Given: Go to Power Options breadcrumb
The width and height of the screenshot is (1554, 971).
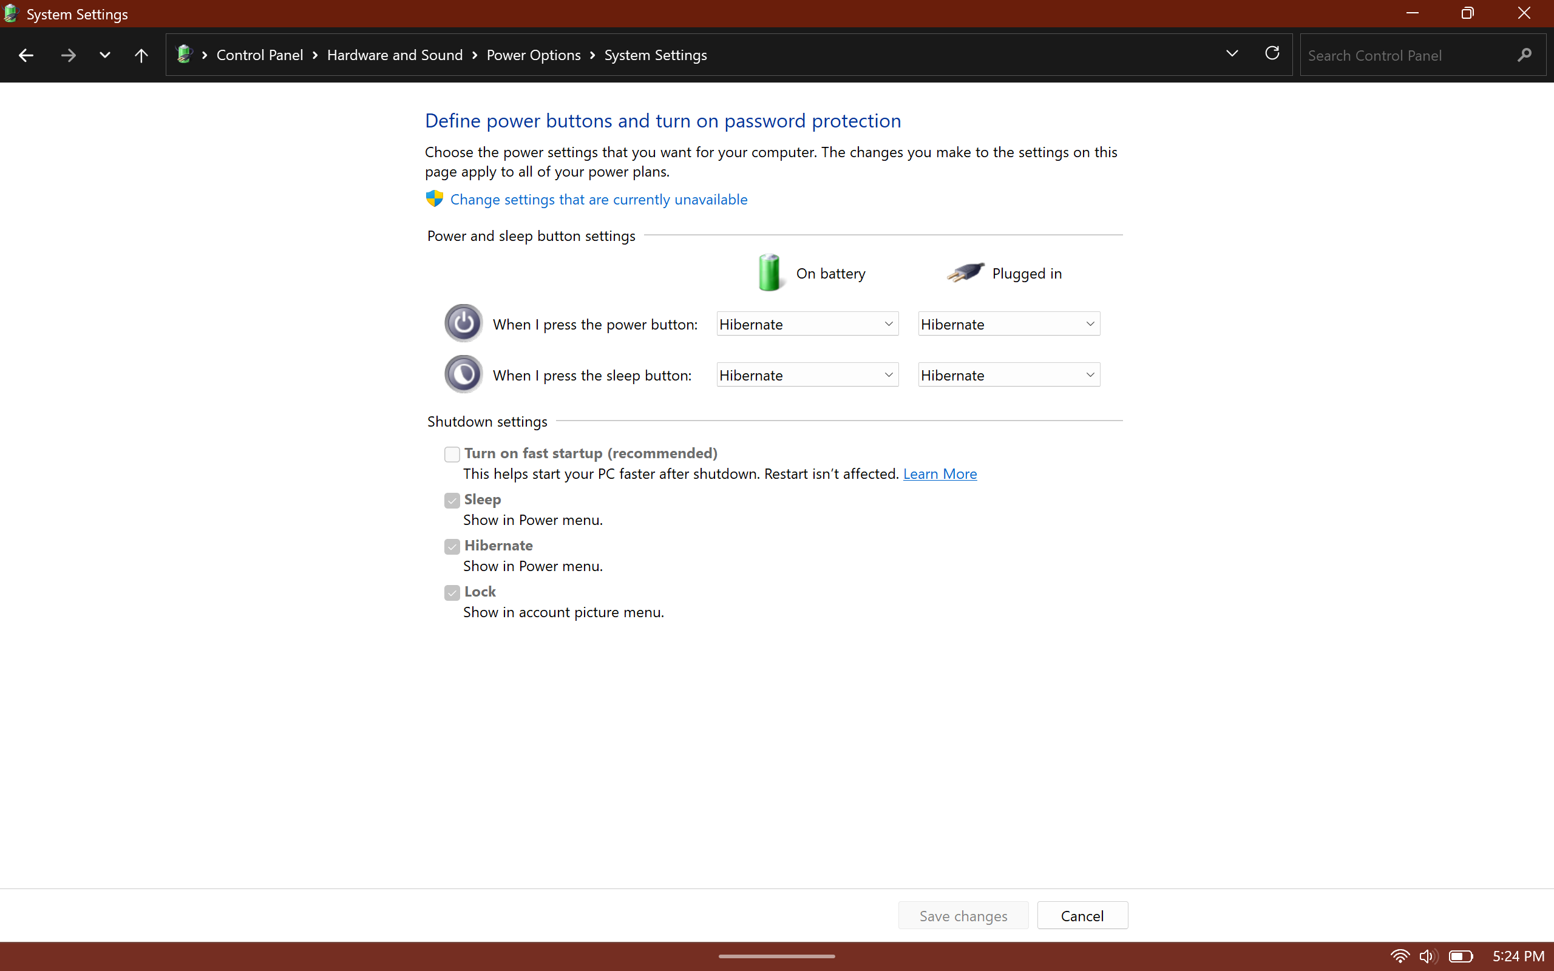Looking at the screenshot, I should 533,55.
